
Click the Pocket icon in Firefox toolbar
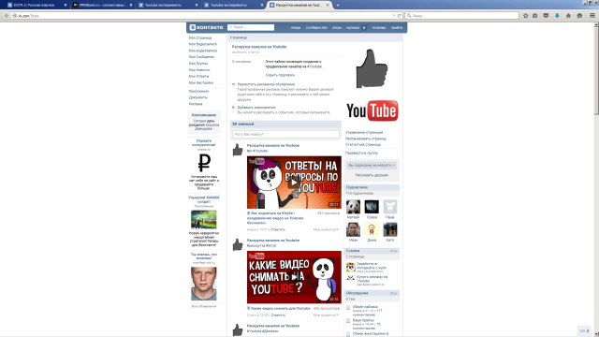point(546,16)
